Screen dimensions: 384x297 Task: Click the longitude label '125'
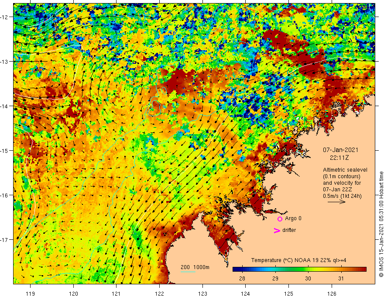[289, 294]
